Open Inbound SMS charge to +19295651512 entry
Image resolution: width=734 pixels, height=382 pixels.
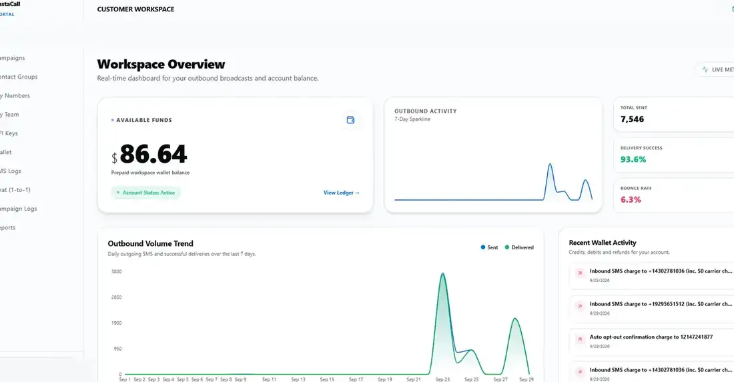[652, 309]
